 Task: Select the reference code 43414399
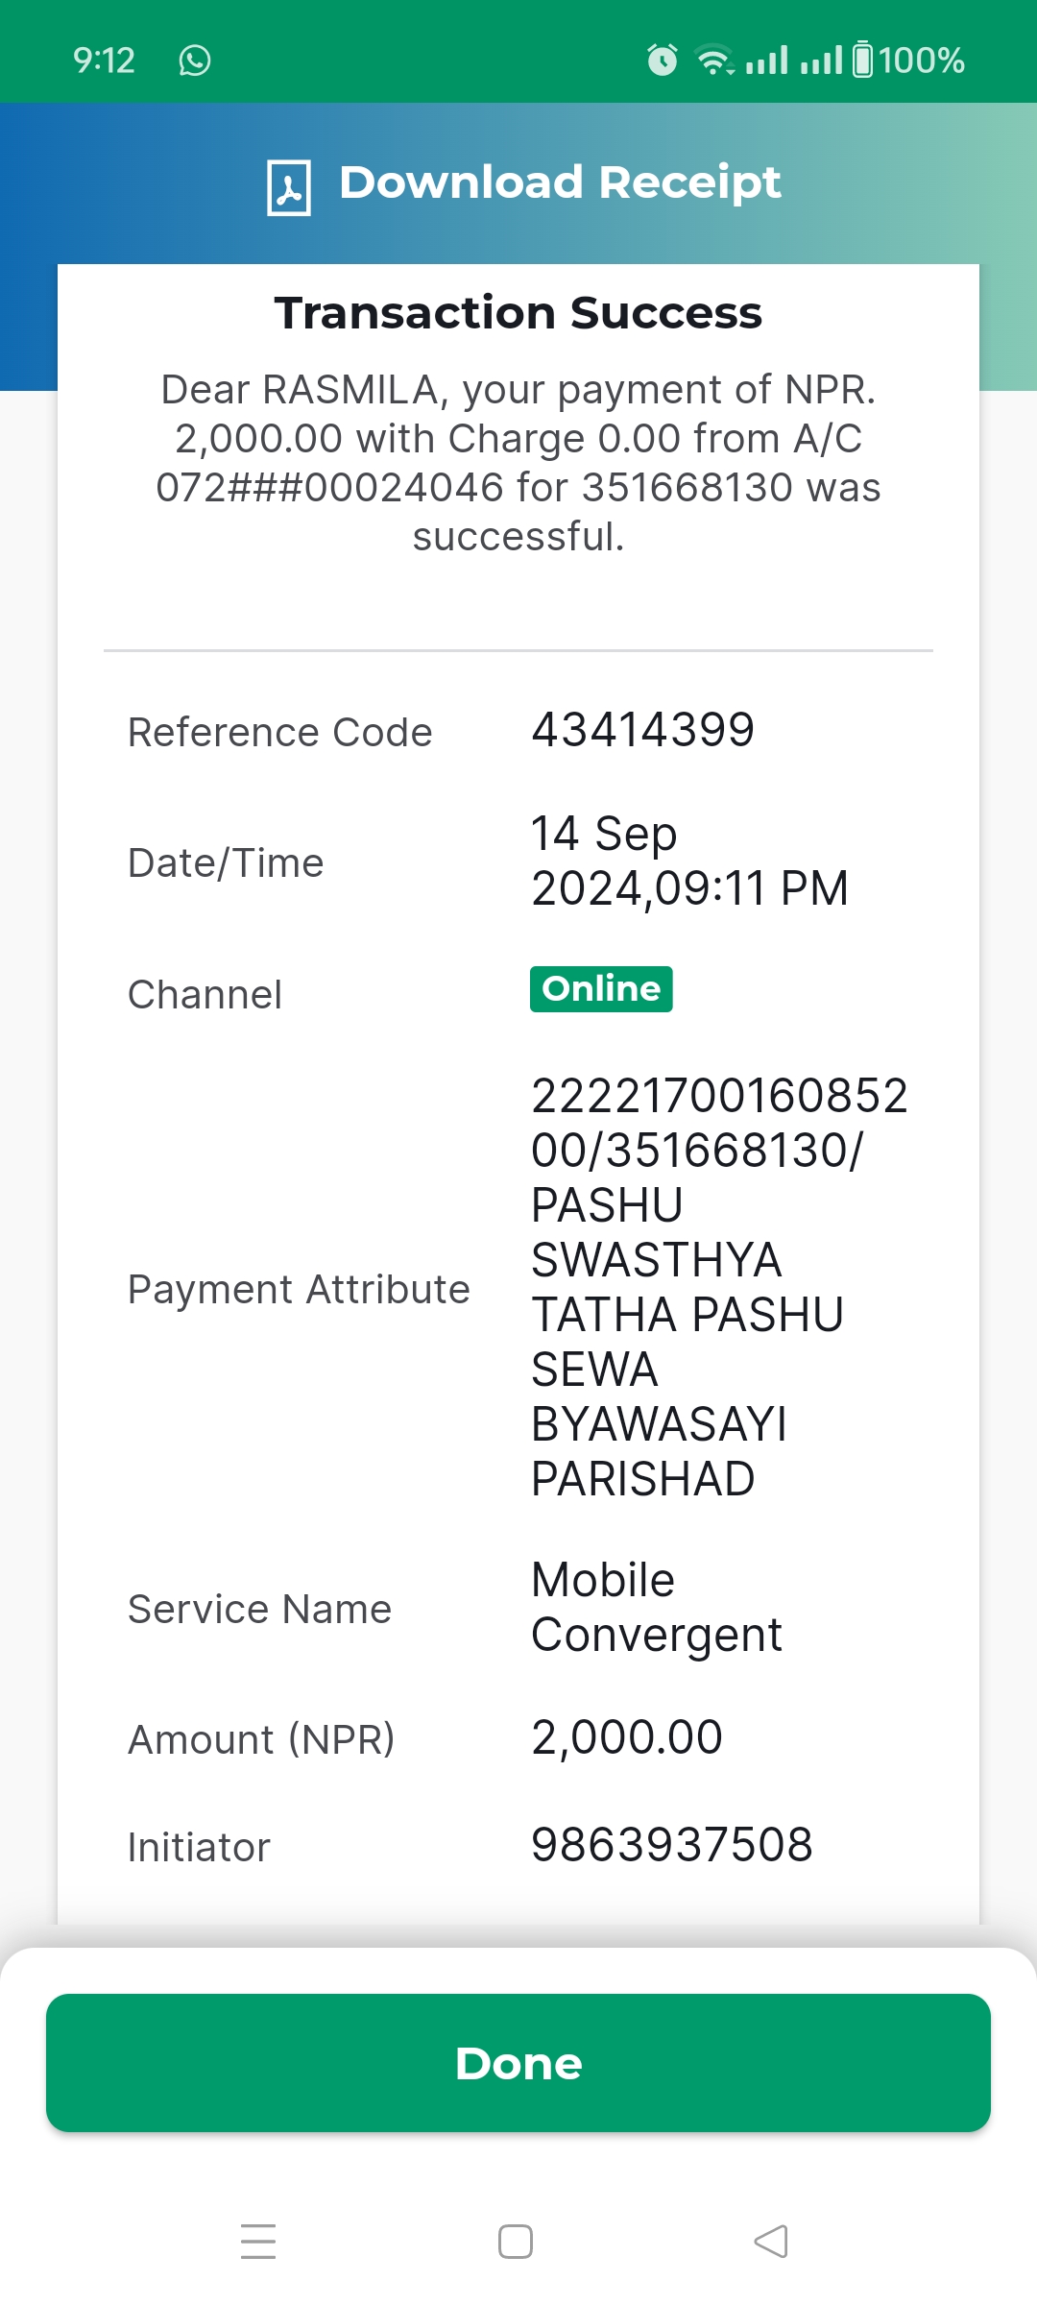pyautogui.click(x=643, y=730)
